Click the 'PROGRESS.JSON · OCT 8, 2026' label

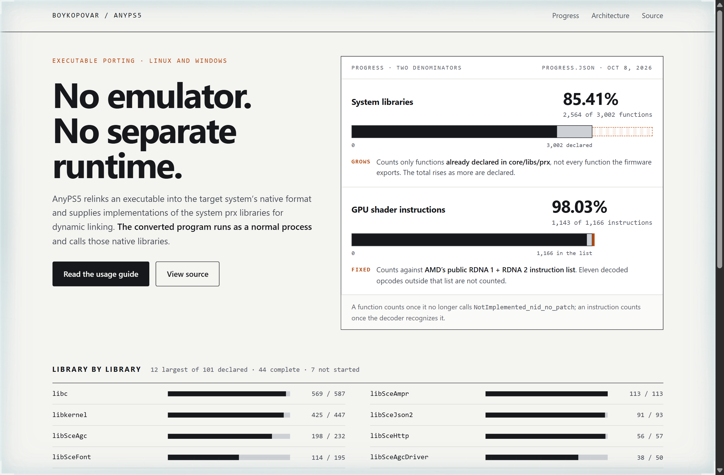coord(596,68)
